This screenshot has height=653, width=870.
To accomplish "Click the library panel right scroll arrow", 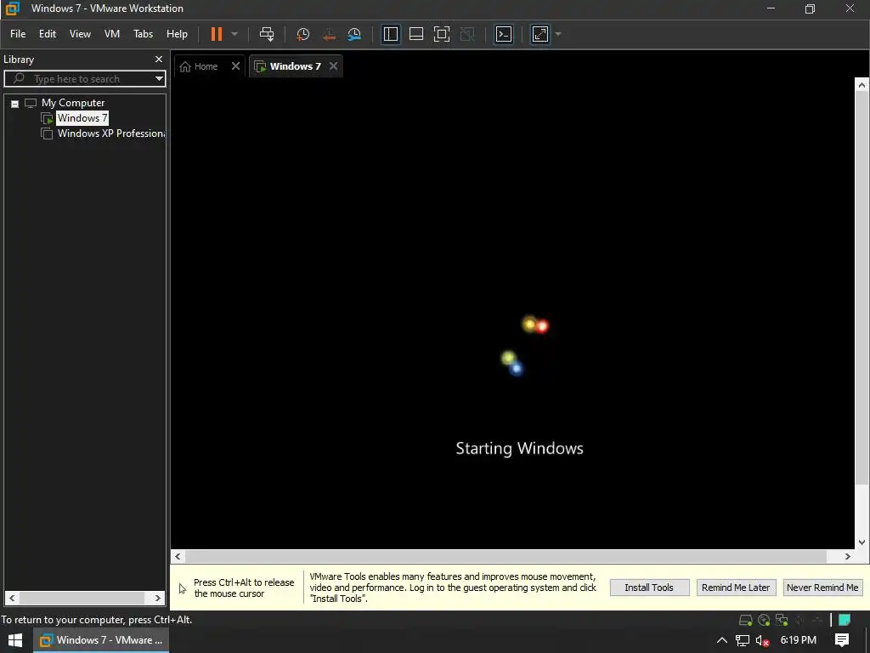I will click(157, 598).
